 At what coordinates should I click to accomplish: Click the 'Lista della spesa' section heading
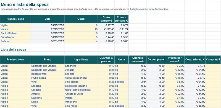click(13, 50)
